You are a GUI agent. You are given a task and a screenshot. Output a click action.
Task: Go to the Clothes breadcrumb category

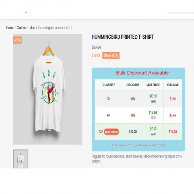pos(22,28)
